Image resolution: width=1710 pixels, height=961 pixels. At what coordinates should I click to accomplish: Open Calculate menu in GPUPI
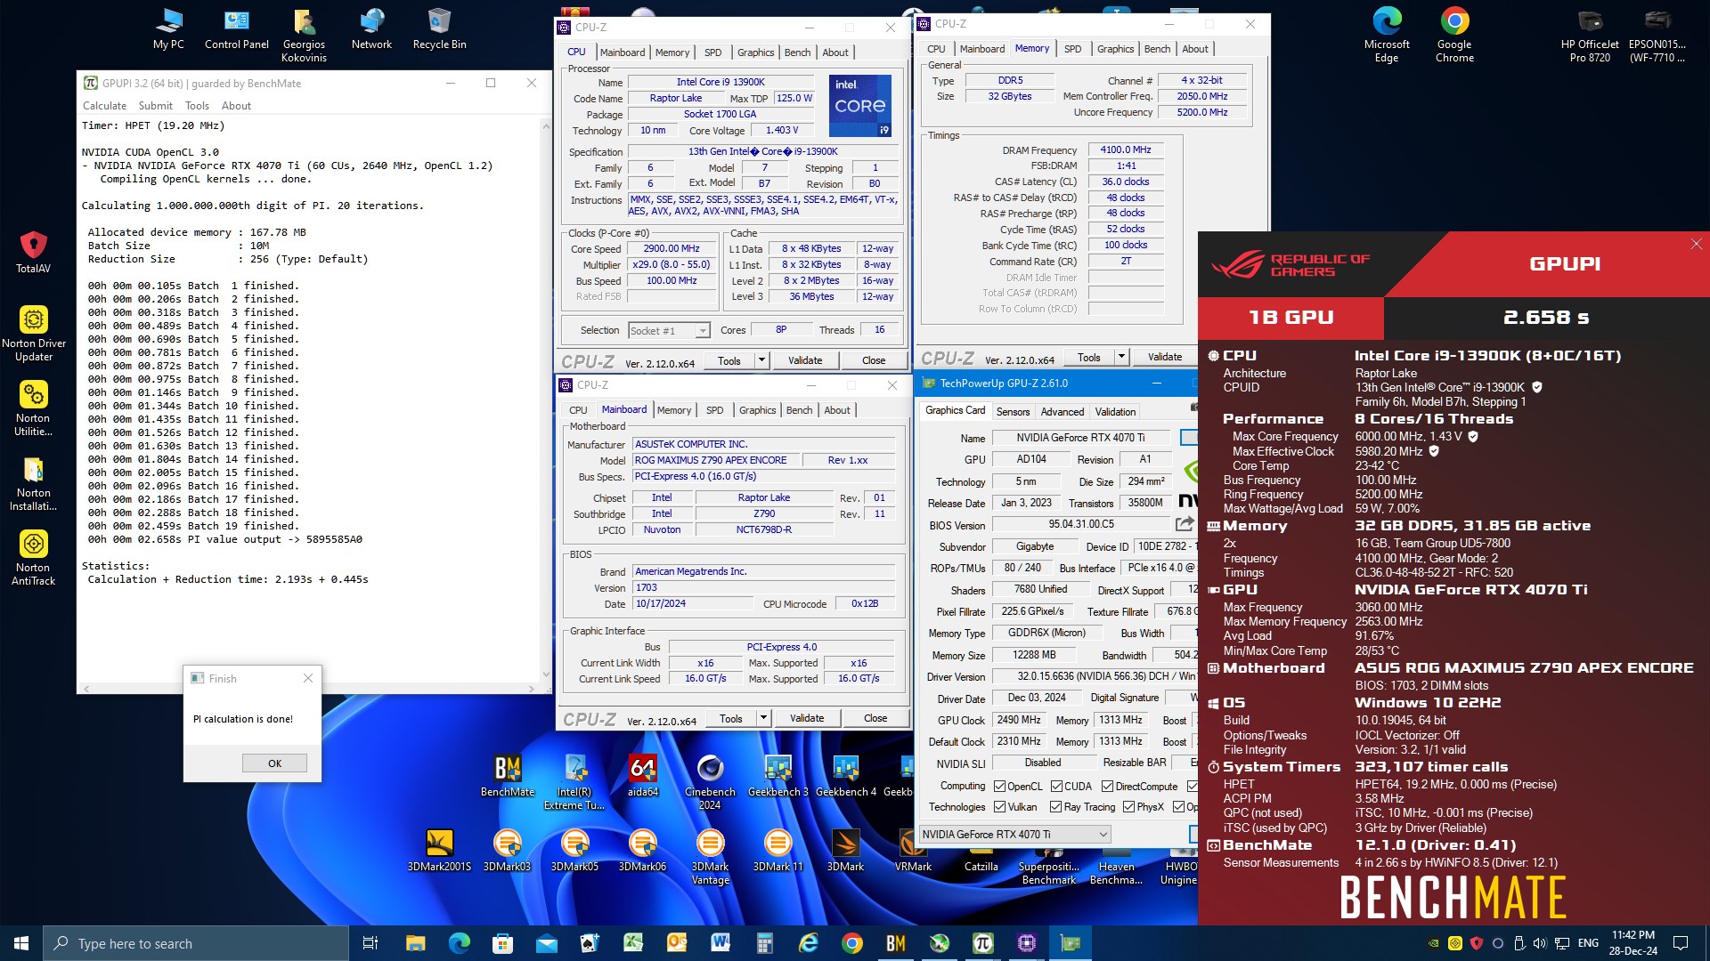[x=104, y=105]
